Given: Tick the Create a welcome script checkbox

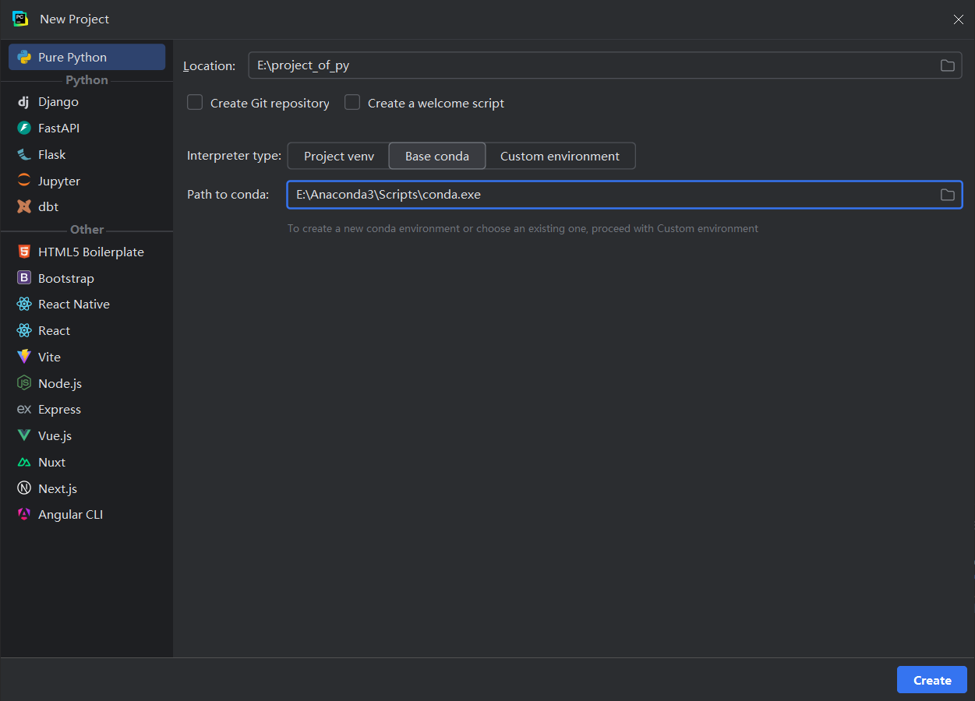Looking at the screenshot, I should click(x=352, y=103).
